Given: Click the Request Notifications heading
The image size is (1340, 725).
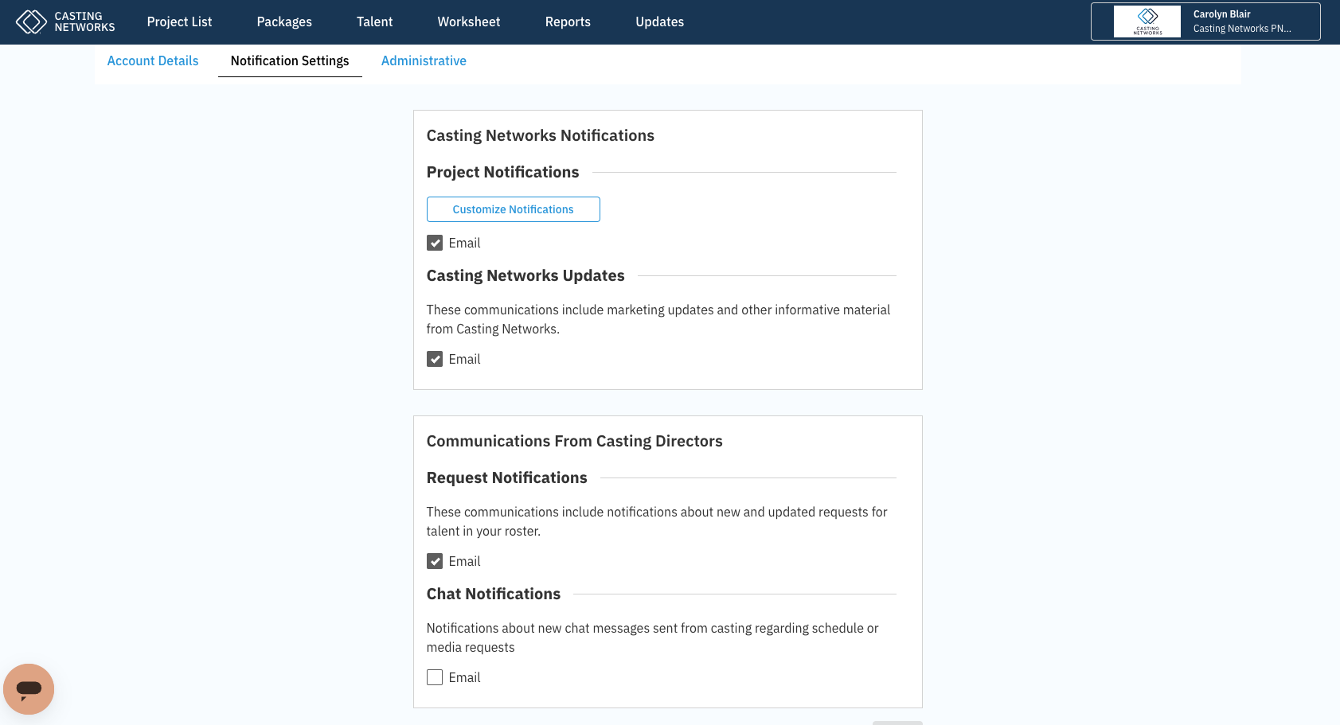Looking at the screenshot, I should 507,477.
